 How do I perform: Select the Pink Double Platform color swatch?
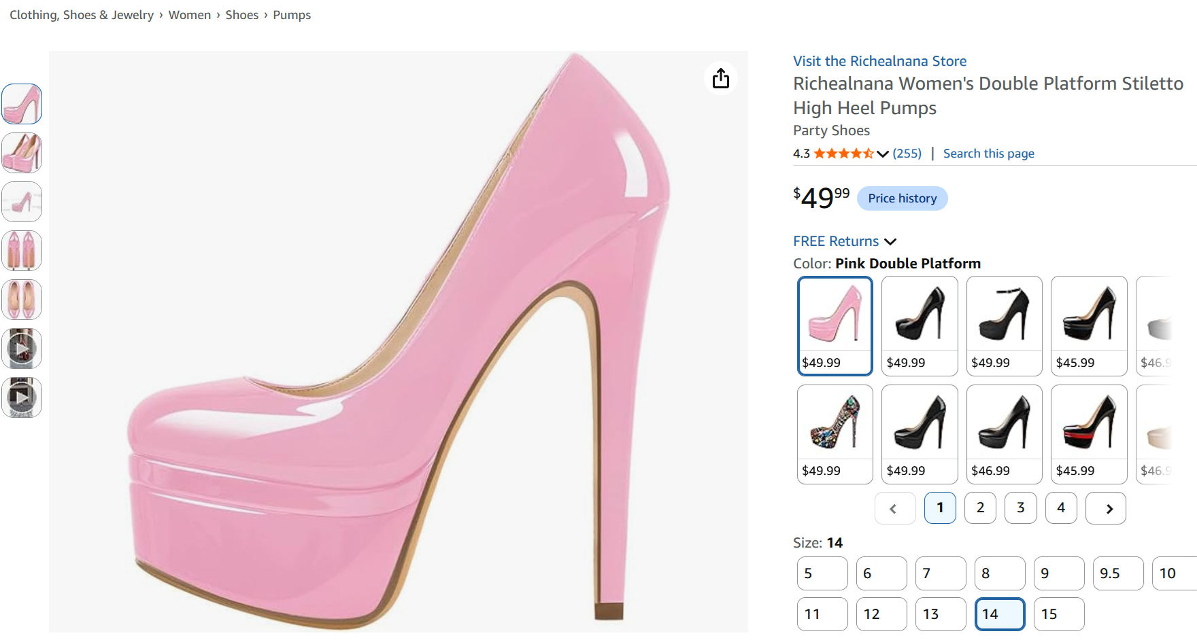click(835, 326)
